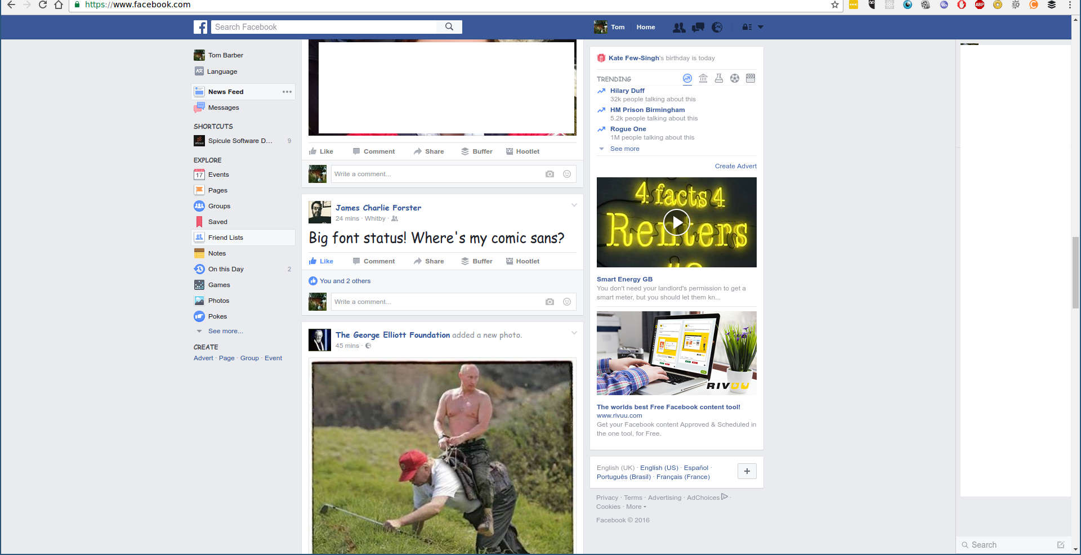Expand See more... in the Explore list

pyautogui.click(x=226, y=331)
